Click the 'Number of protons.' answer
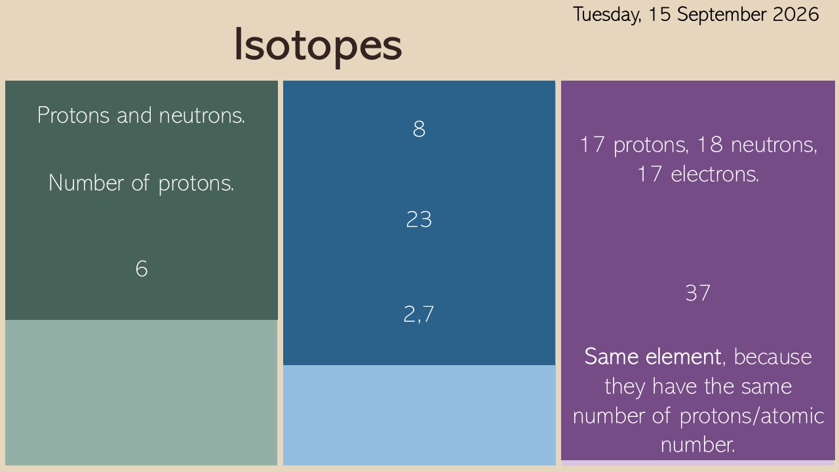The image size is (839, 472). tap(142, 183)
